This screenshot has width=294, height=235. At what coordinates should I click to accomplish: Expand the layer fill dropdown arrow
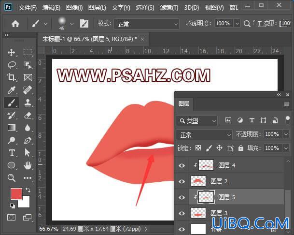[286, 148]
